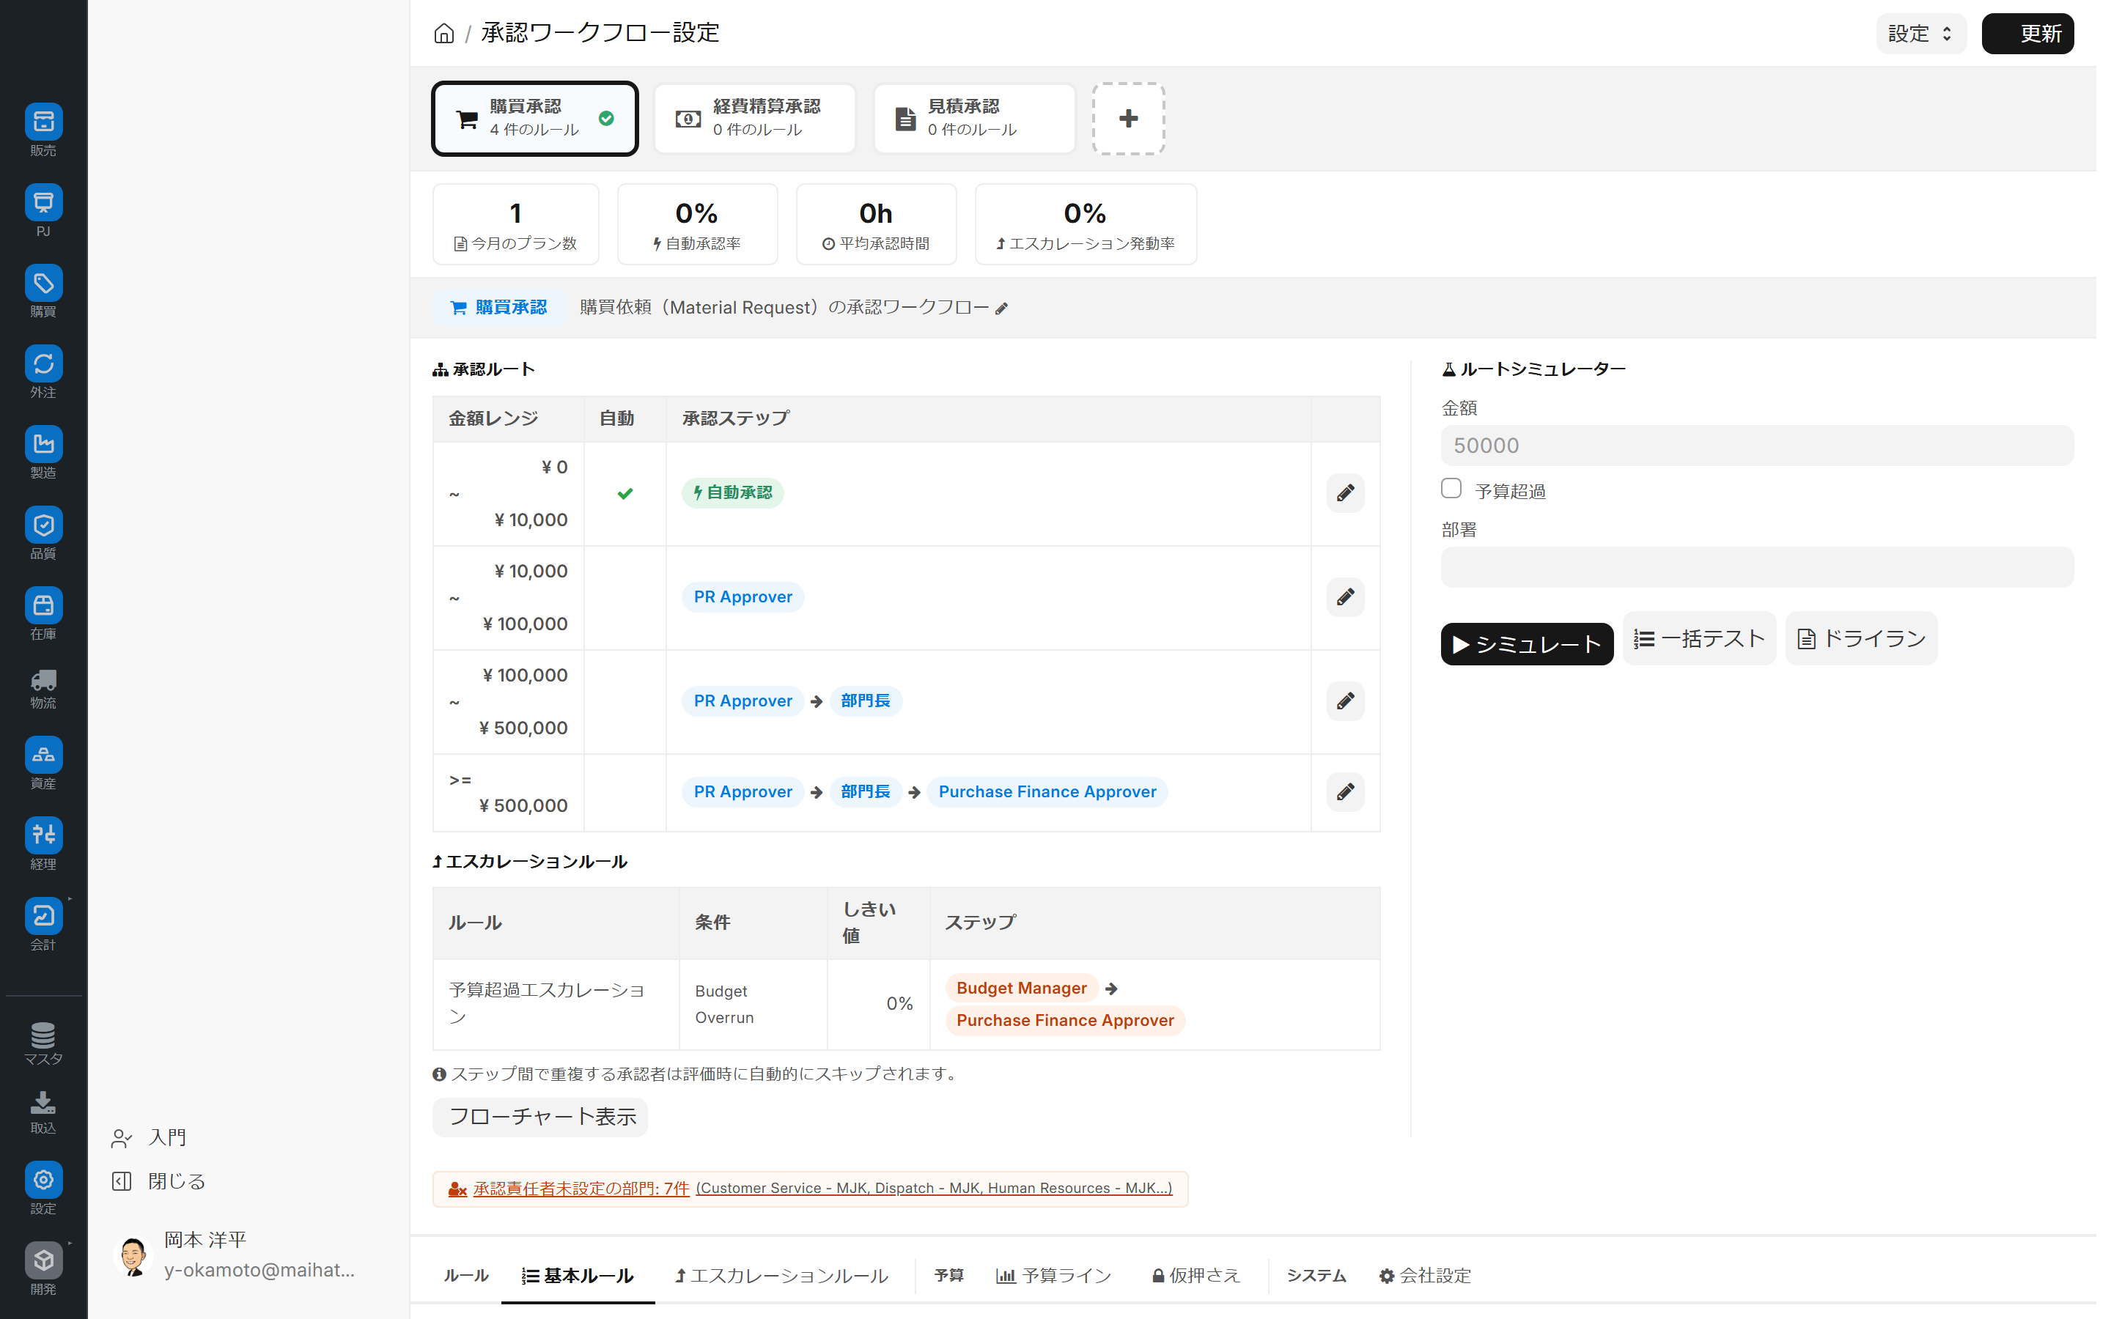Image resolution: width=2111 pixels, height=1319 pixels.
Task: Open the 予算ライン tab
Action: 1054,1275
